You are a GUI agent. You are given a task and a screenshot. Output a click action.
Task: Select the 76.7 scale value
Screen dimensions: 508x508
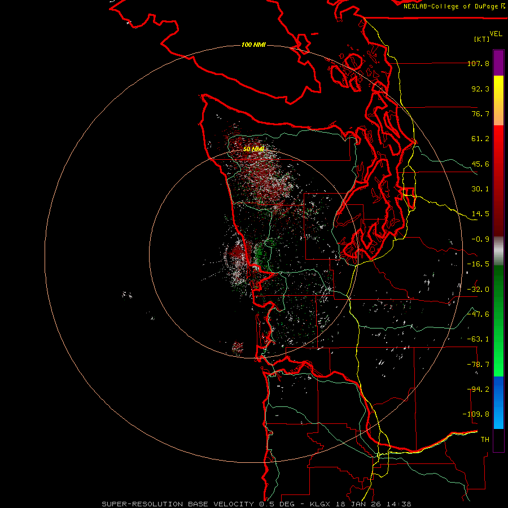(480, 113)
